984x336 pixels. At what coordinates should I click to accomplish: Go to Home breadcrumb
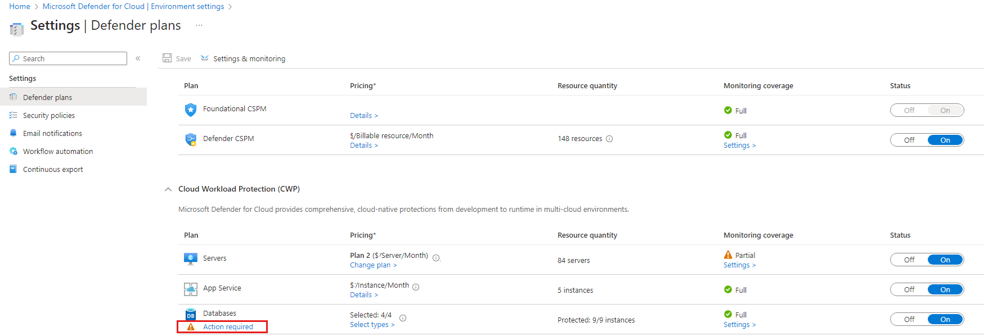[20, 6]
